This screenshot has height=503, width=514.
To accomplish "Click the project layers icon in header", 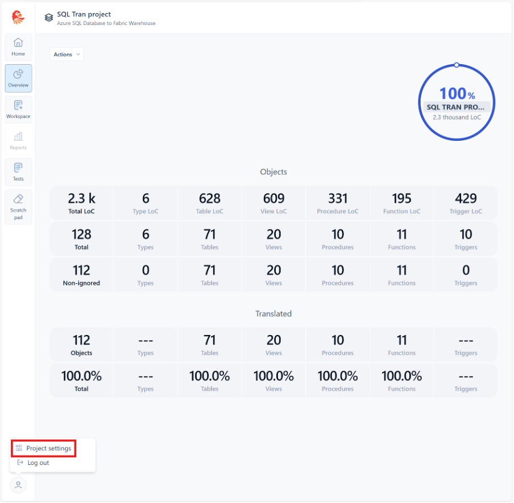I will (x=49, y=18).
